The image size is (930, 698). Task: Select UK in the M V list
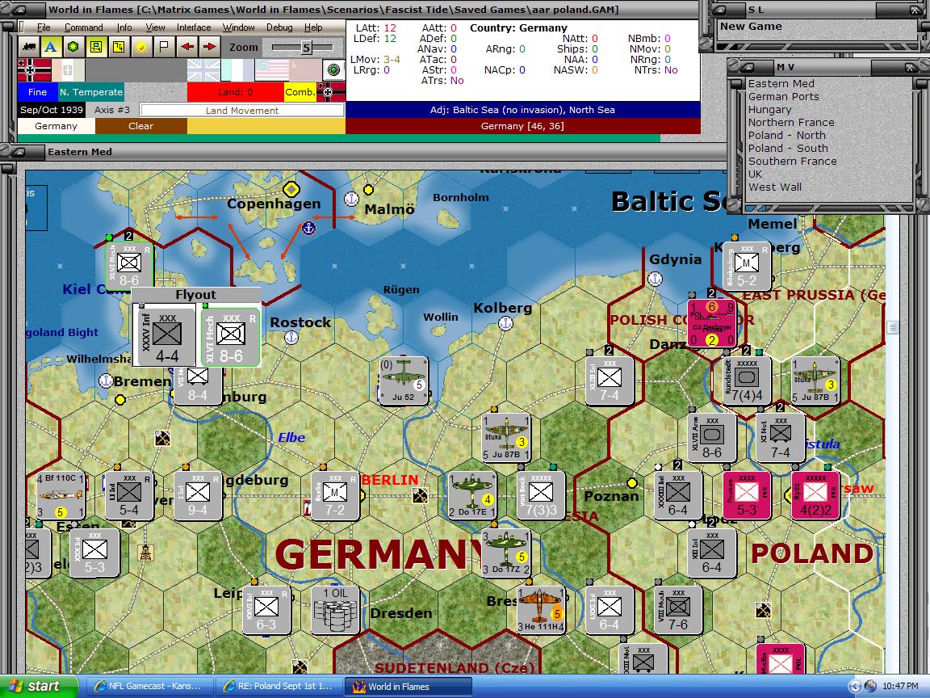point(755,174)
